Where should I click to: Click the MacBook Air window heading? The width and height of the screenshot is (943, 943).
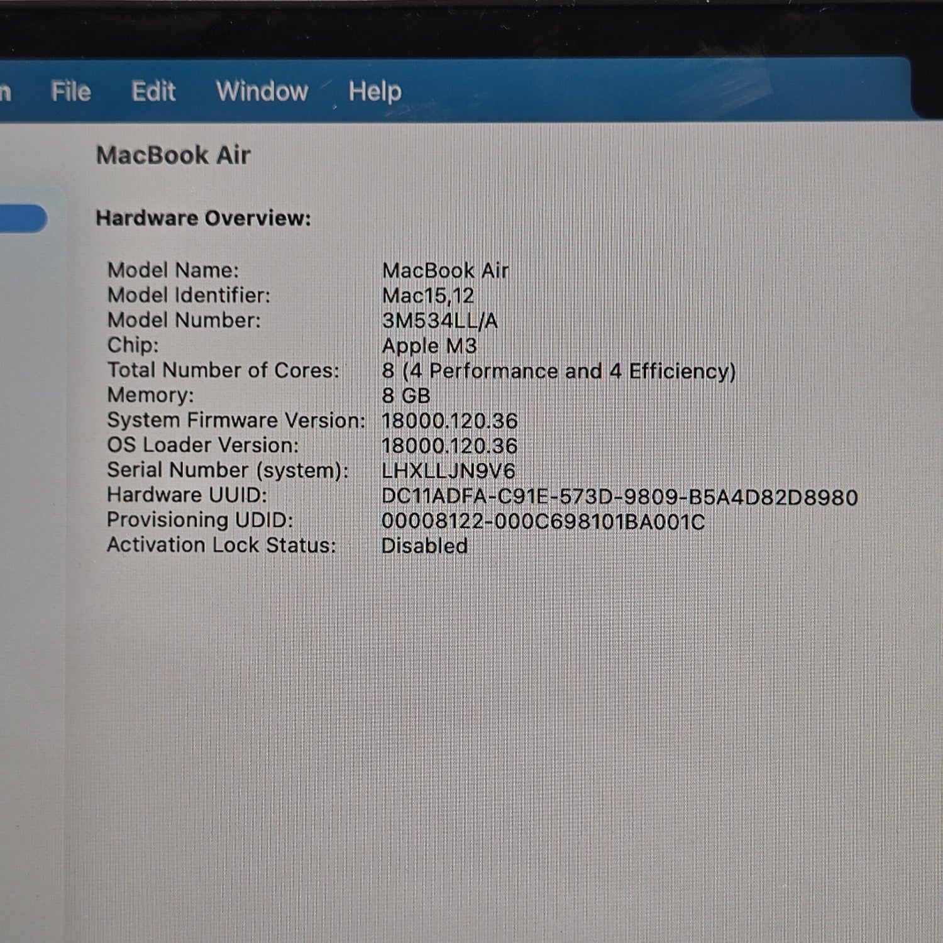point(174,155)
